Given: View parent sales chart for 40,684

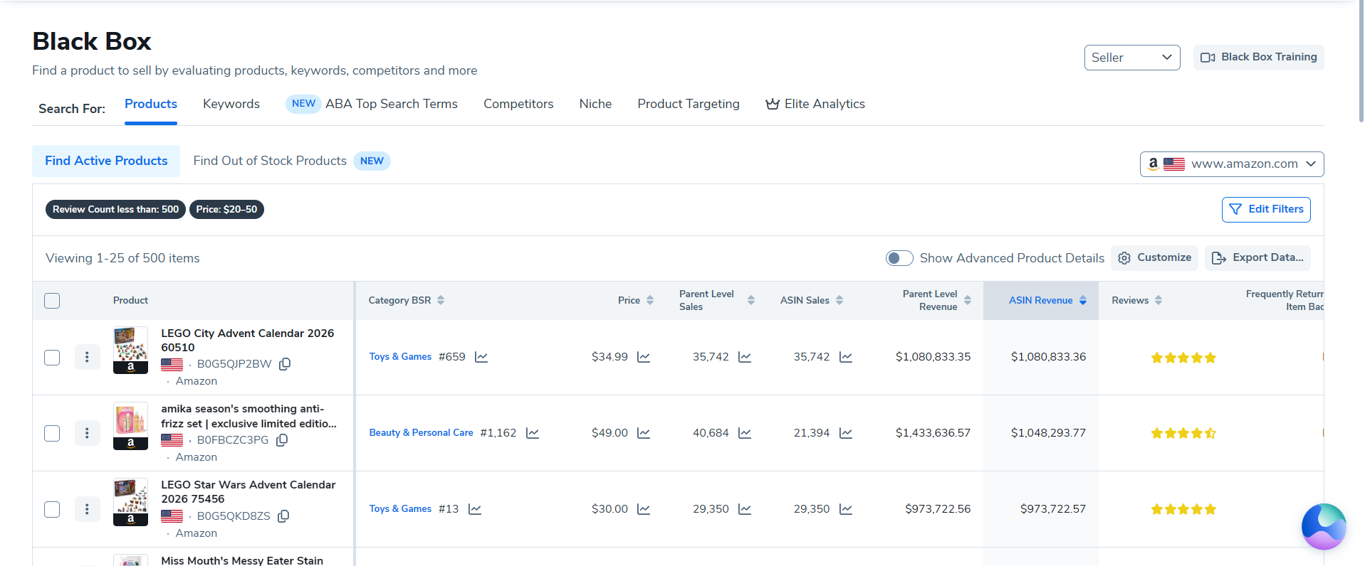Looking at the screenshot, I should [x=745, y=433].
